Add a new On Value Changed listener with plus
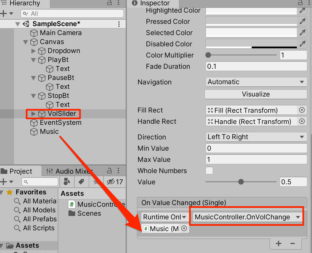The image size is (312, 253). [x=278, y=243]
